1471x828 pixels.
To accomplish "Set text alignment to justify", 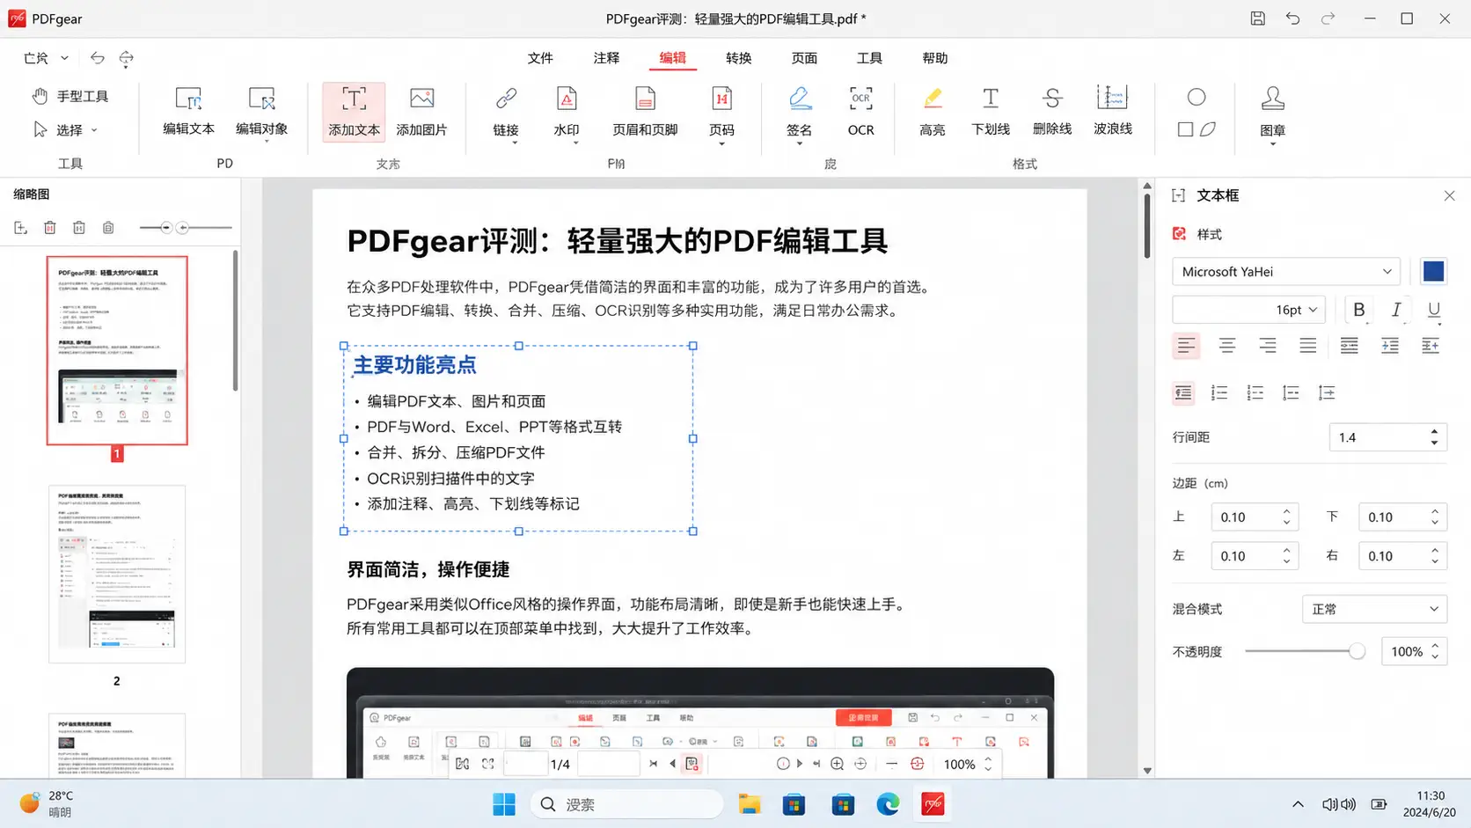I will [x=1308, y=346].
